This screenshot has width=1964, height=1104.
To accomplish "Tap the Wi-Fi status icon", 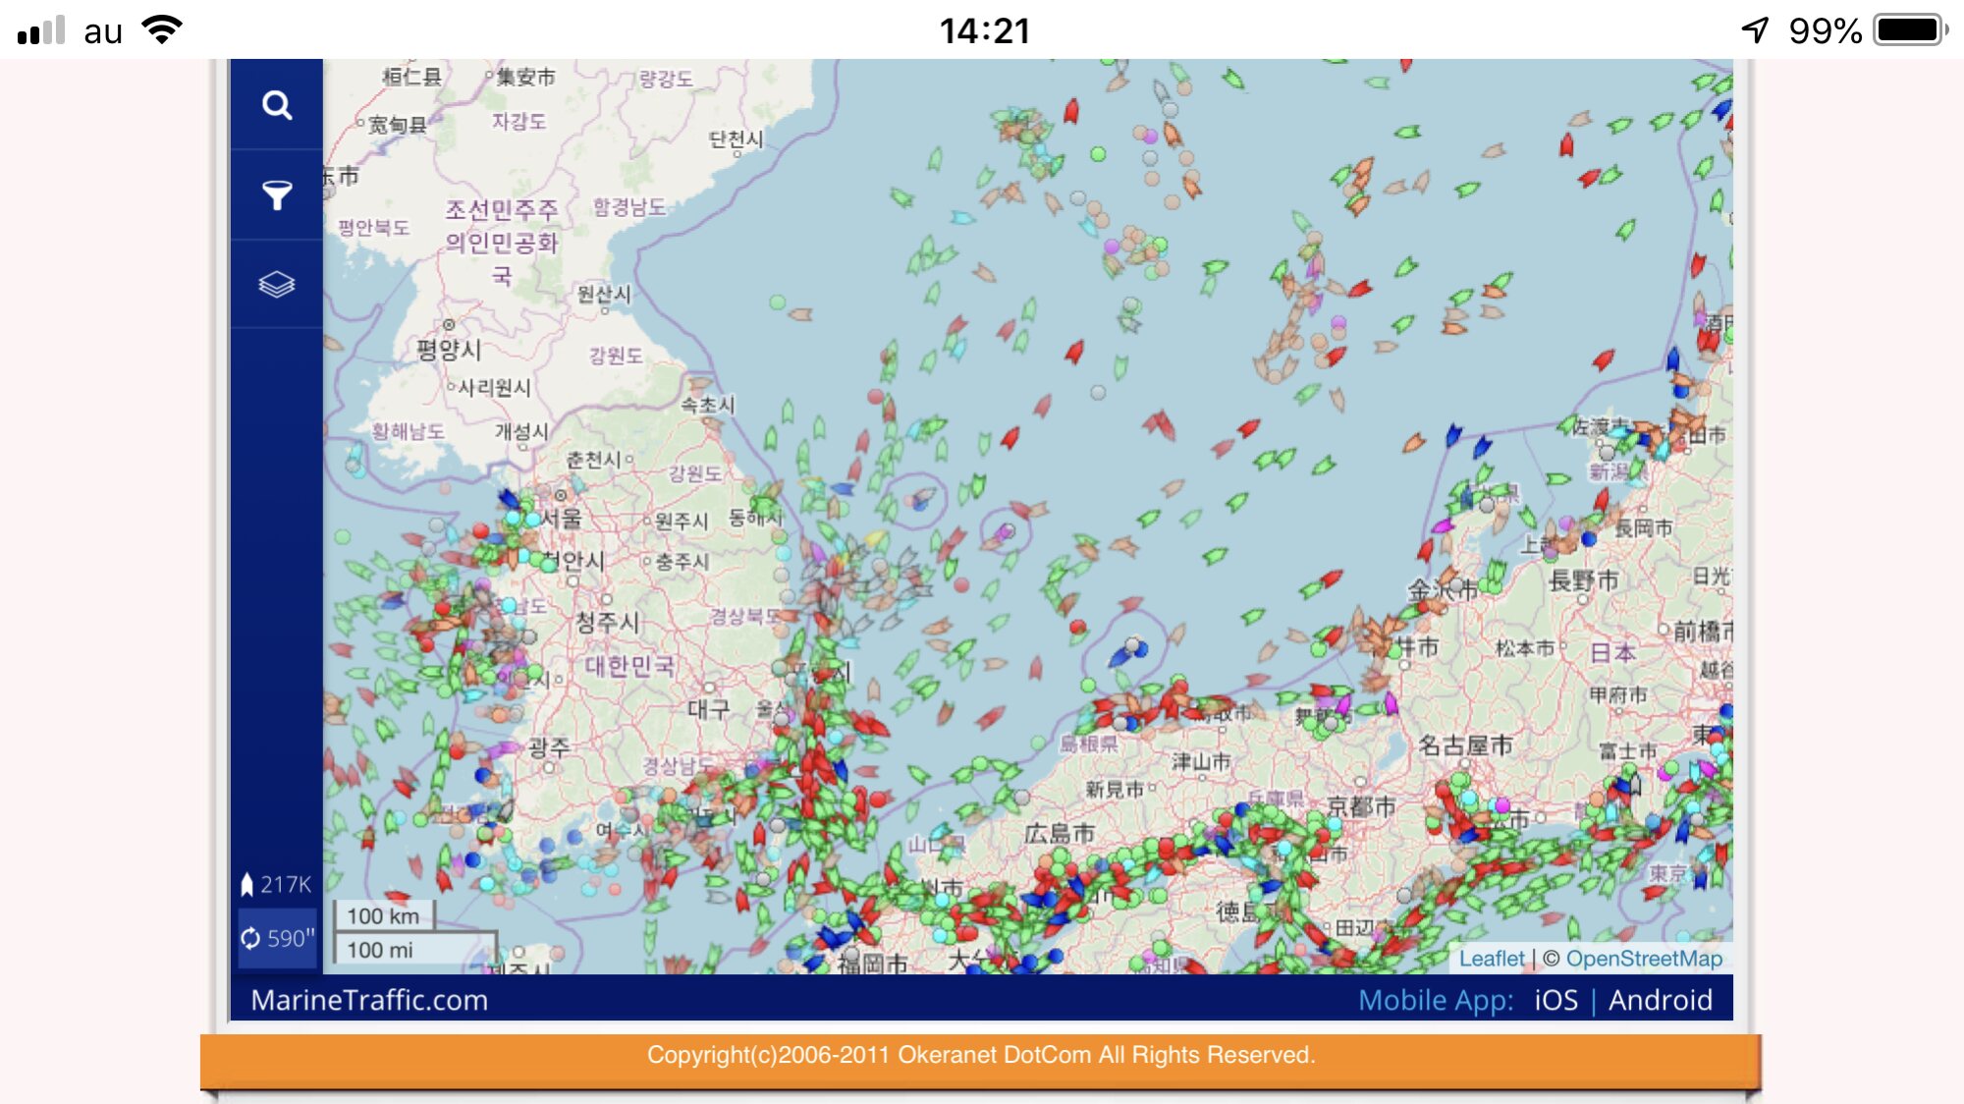I will click(x=162, y=30).
